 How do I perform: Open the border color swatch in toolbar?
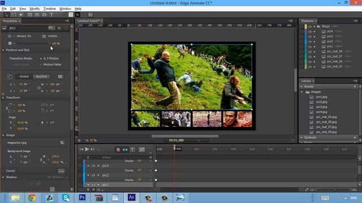pyautogui.click(x=77, y=15)
